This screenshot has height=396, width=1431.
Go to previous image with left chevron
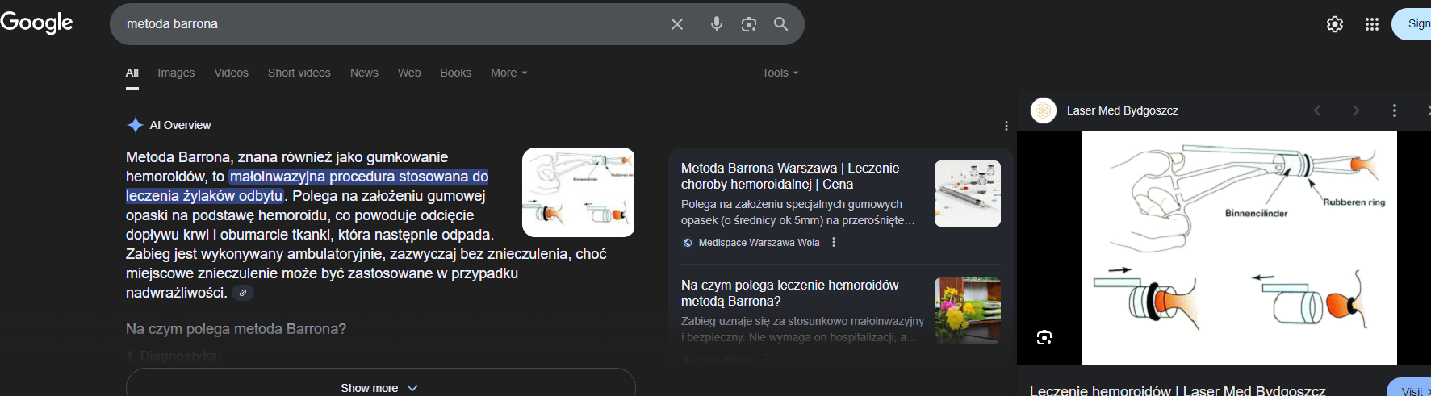coord(1317,110)
